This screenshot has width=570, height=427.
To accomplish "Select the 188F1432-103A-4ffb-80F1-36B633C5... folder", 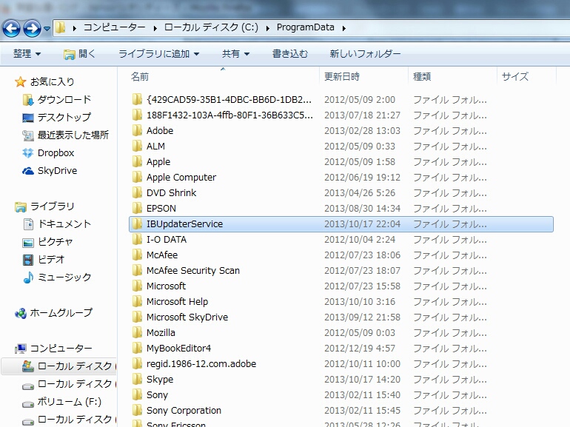I will click(229, 115).
